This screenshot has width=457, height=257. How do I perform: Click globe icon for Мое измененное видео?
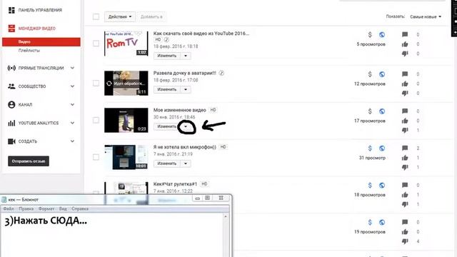click(382, 111)
